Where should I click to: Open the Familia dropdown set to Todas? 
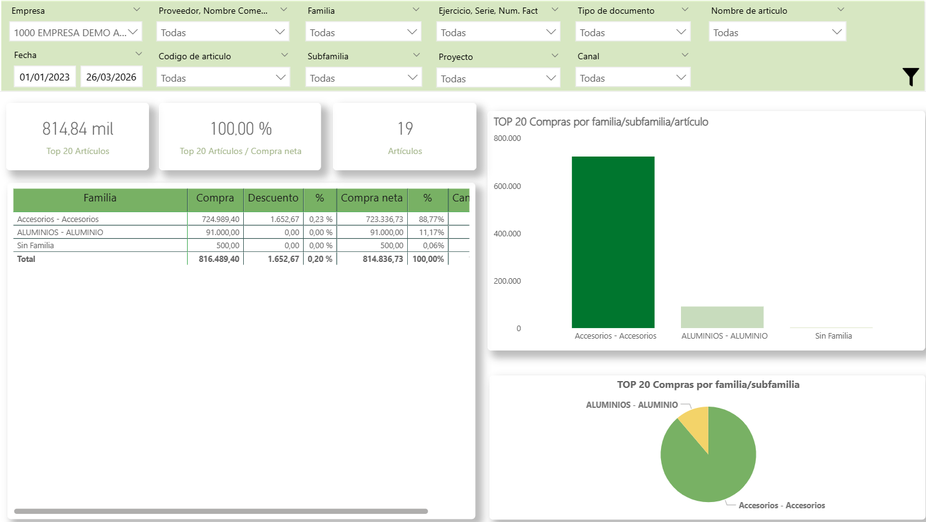(x=364, y=32)
